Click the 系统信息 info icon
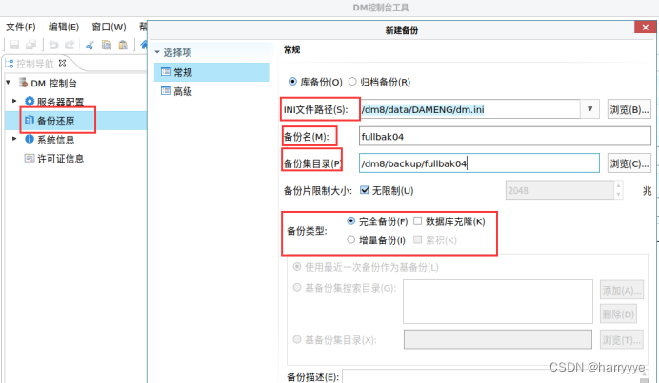 click(29, 139)
